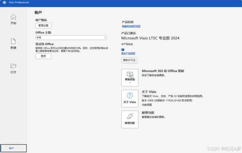
Task: Click the 新增功能 megaphone button
Action: tap(130, 119)
